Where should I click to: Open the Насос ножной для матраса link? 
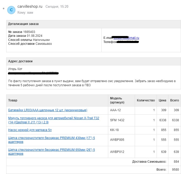click(x=30, y=130)
